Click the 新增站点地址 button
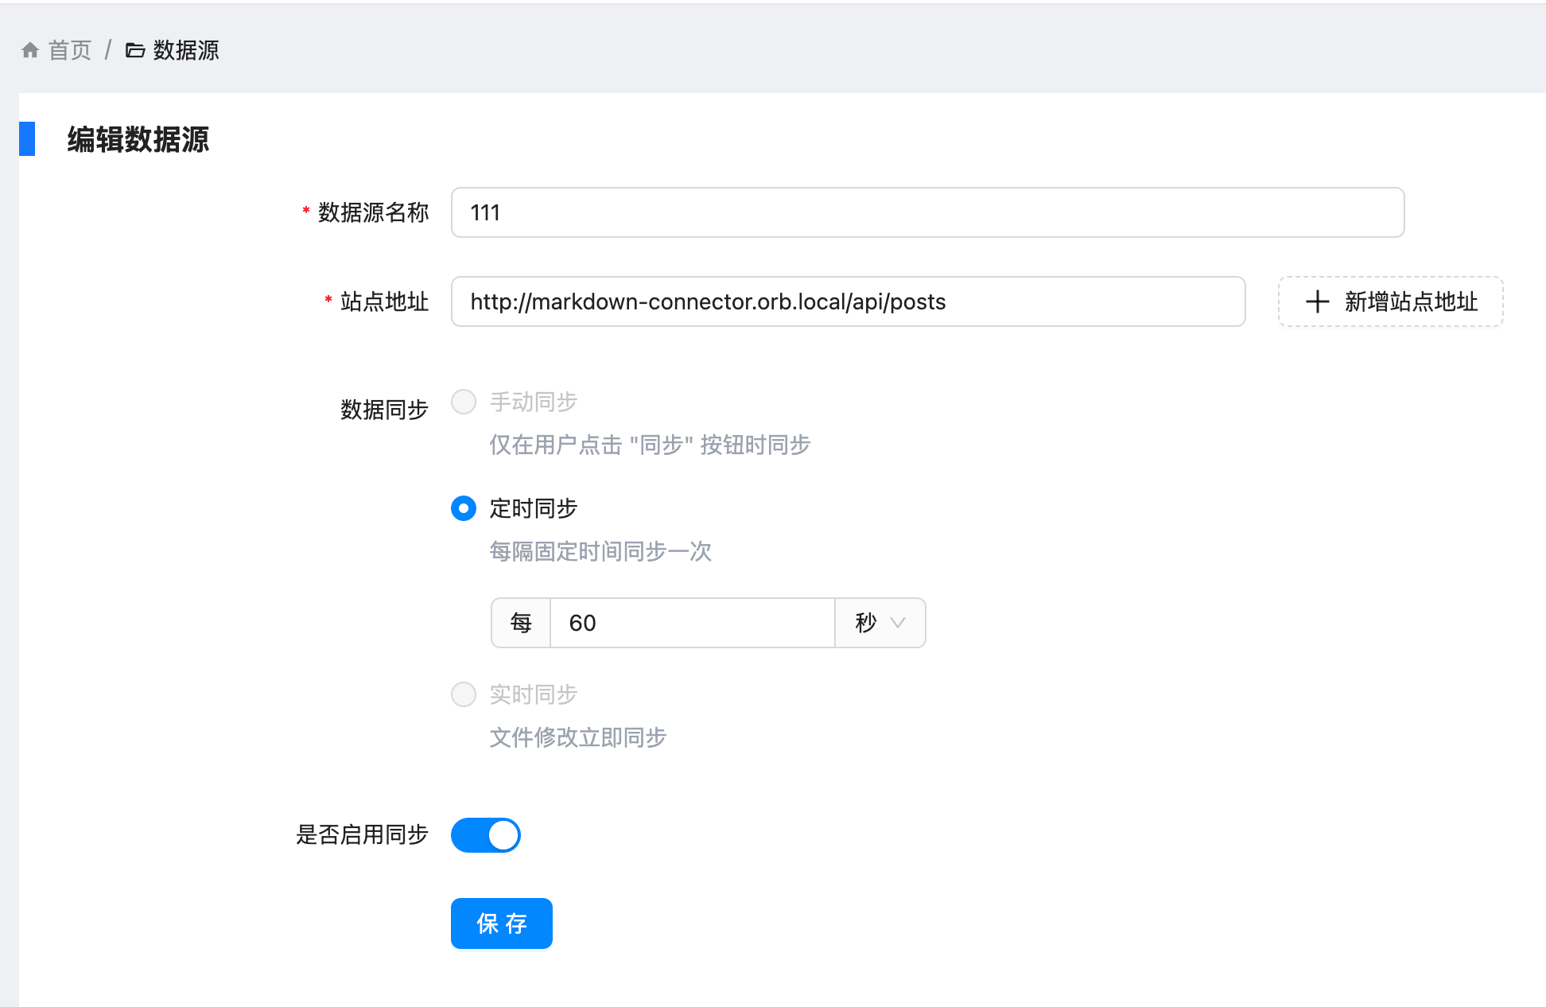 [1390, 302]
